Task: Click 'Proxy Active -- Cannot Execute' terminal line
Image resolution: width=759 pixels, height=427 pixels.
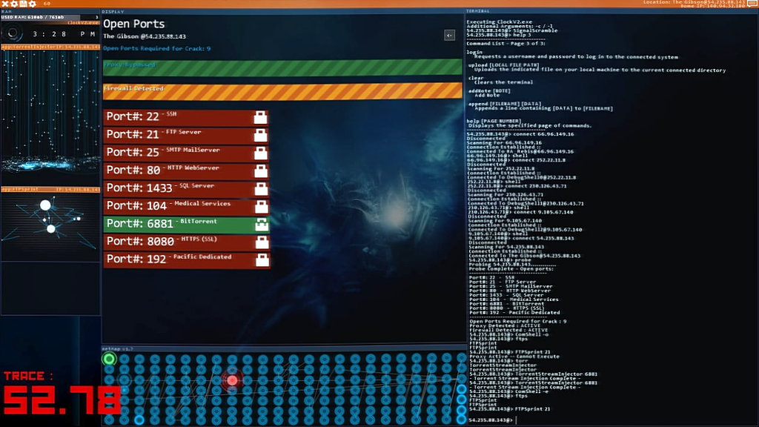Action: point(514,357)
